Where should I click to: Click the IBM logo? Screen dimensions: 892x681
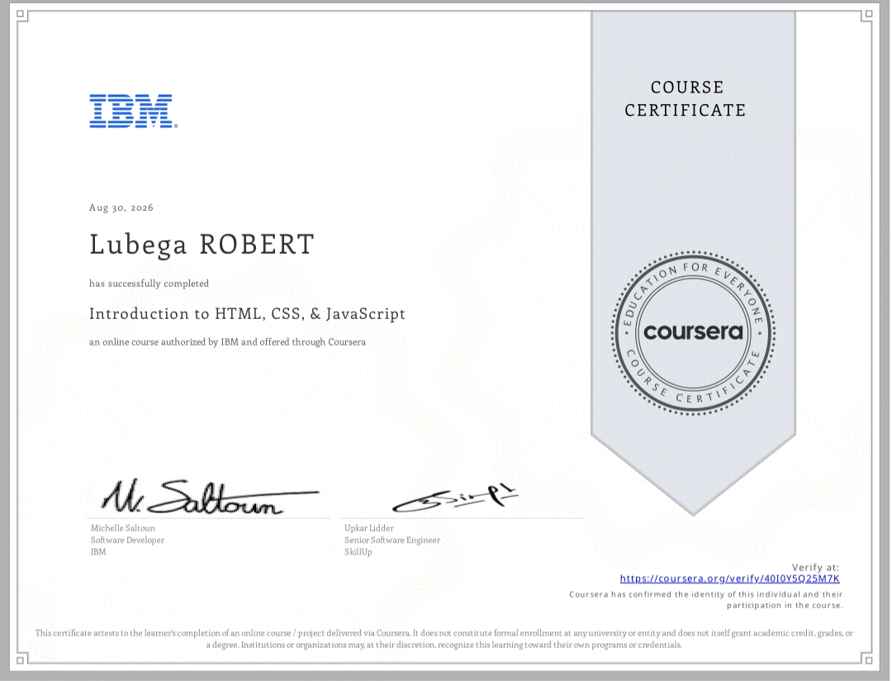pos(134,111)
